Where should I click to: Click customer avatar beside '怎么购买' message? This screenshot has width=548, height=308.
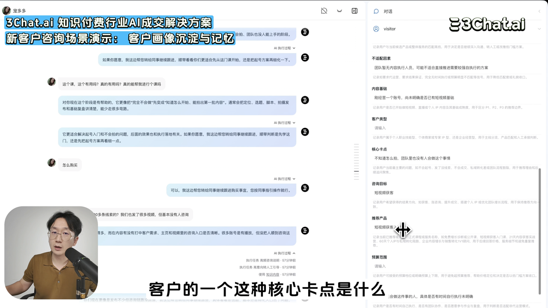click(x=51, y=162)
